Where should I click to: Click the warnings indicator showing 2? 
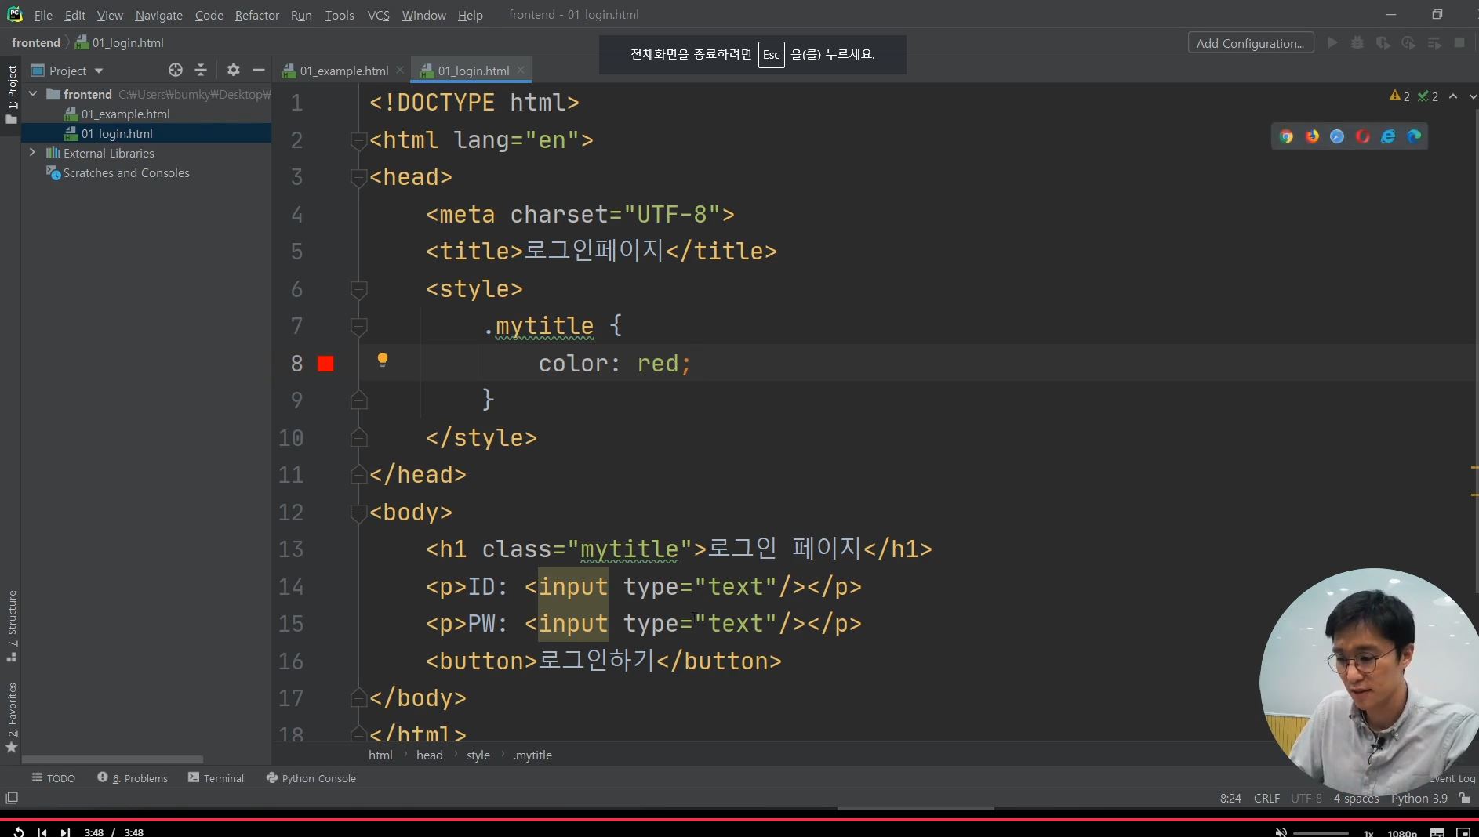pyautogui.click(x=1400, y=96)
